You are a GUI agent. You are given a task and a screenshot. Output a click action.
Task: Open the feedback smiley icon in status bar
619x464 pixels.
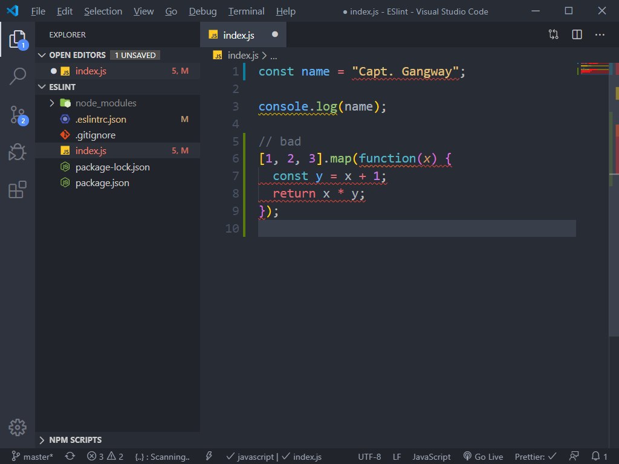[574, 457]
